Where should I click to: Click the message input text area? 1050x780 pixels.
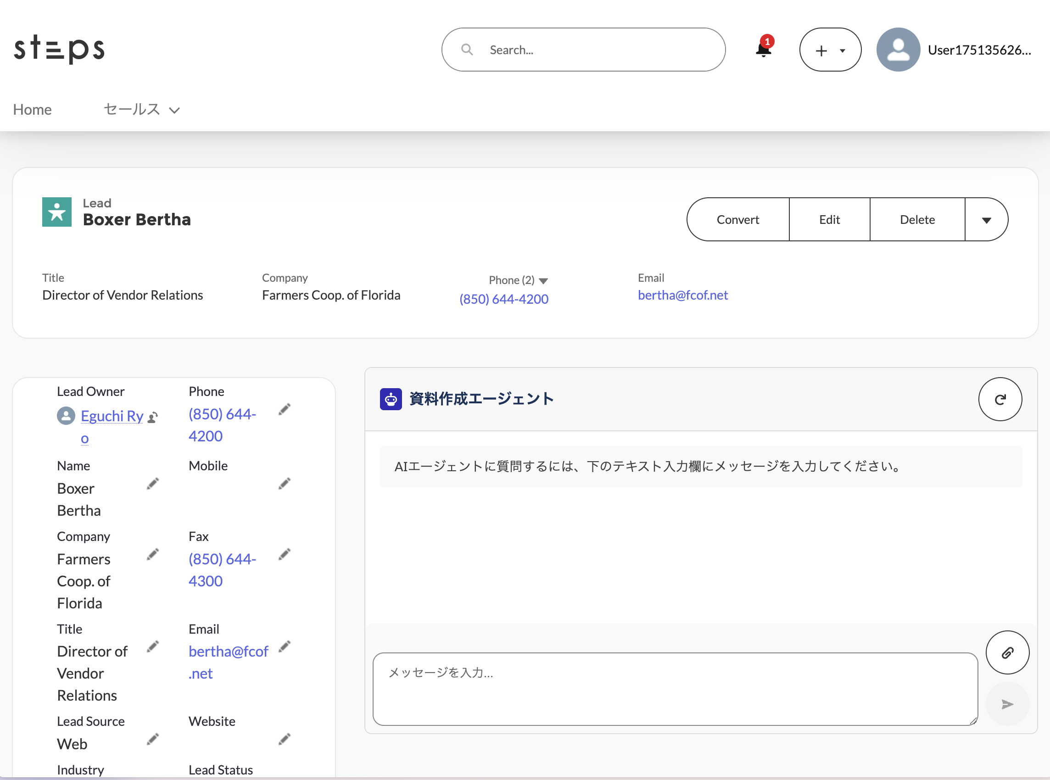pyautogui.click(x=675, y=688)
